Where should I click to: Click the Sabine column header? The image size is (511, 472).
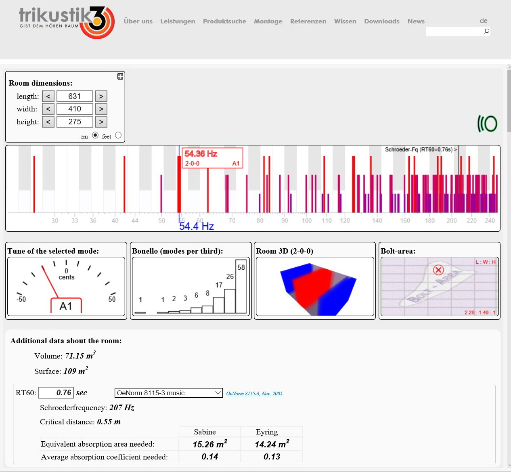[x=205, y=432]
